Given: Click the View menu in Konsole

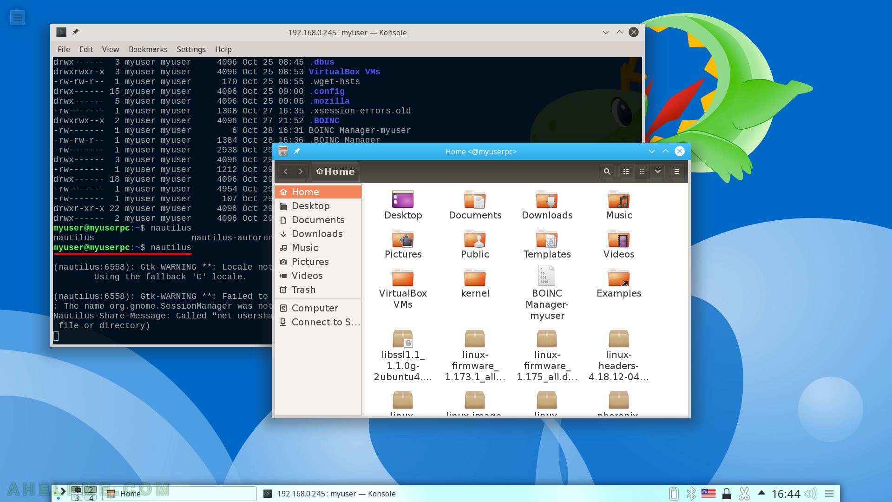Looking at the screenshot, I should 109,49.
